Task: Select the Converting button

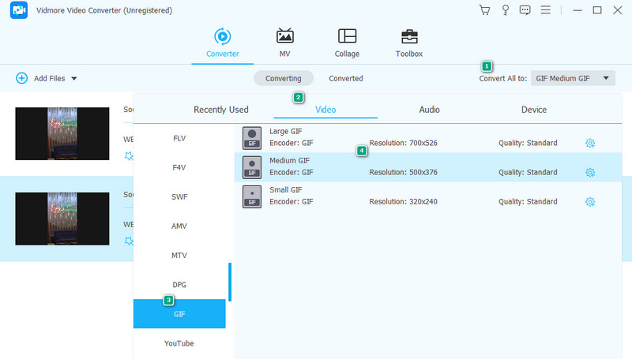Action: 283,78
